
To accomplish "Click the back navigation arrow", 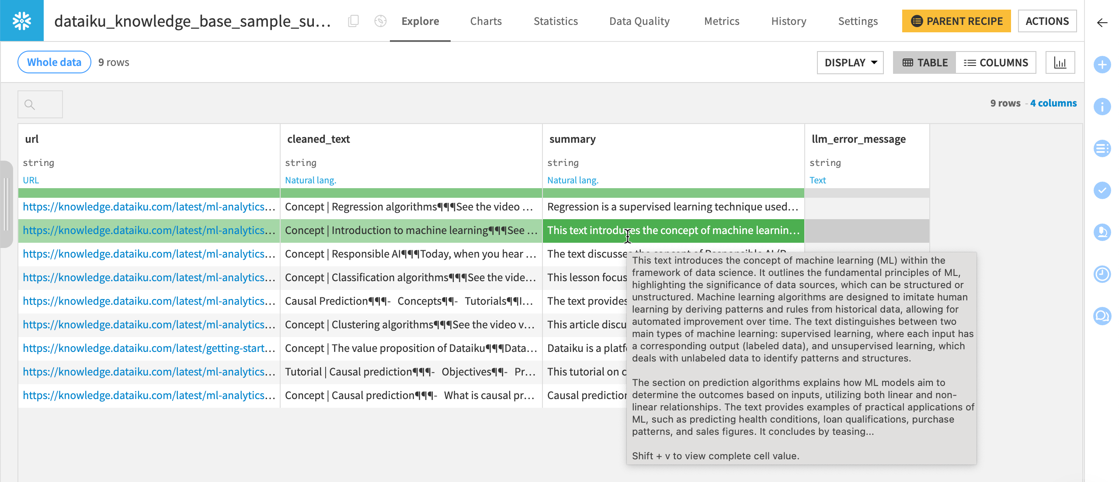I will click(x=1101, y=21).
